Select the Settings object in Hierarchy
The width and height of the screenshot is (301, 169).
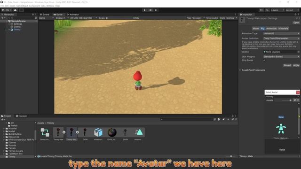18,24
